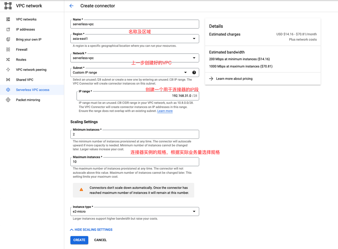Image resolution: width=338 pixels, height=249 pixels.
Task: Open VPC network peering page
Action: tap(31, 70)
